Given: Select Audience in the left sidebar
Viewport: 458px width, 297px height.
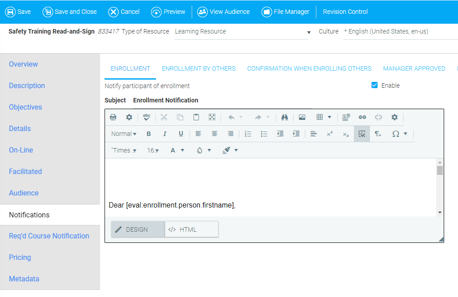Looking at the screenshot, I should [24, 193].
